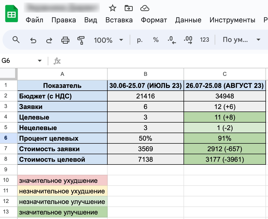The width and height of the screenshot is (268, 219).
Task: Star this spreadsheet document
Action: pyautogui.click(x=112, y=8)
